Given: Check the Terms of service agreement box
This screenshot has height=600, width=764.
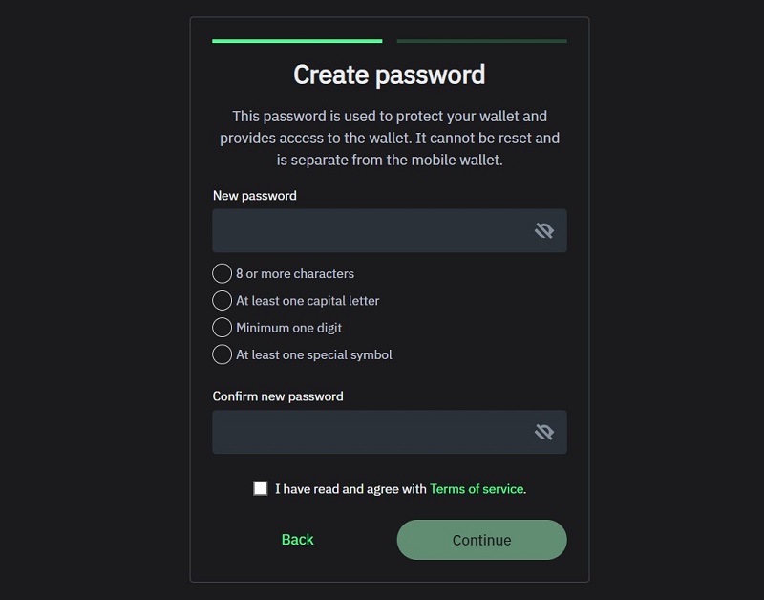Looking at the screenshot, I should point(261,488).
